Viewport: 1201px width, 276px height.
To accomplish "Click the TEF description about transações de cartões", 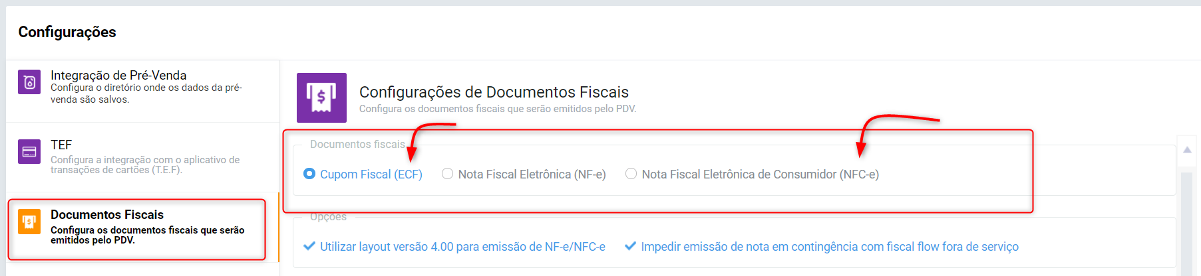I will pyautogui.click(x=145, y=165).
